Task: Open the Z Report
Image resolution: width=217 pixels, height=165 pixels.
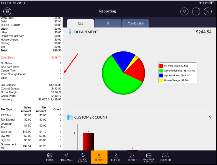Action: 115,157
